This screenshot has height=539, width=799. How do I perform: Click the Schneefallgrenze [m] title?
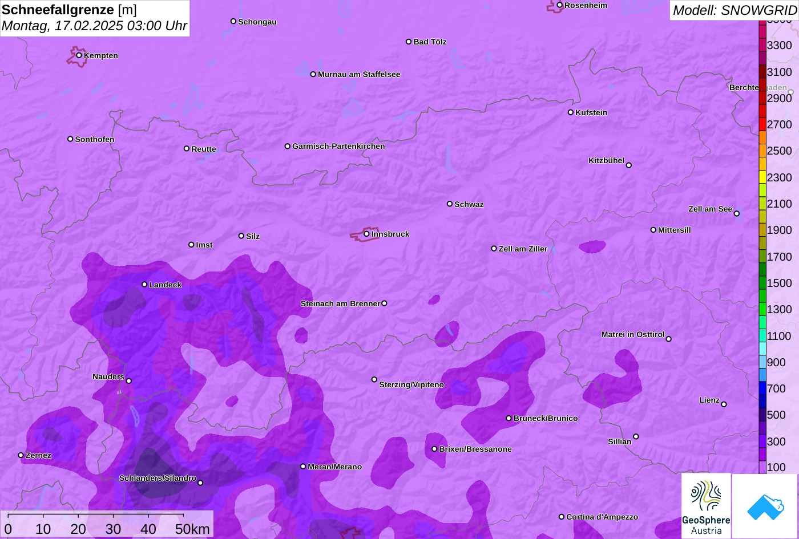(x=69, y=10)
